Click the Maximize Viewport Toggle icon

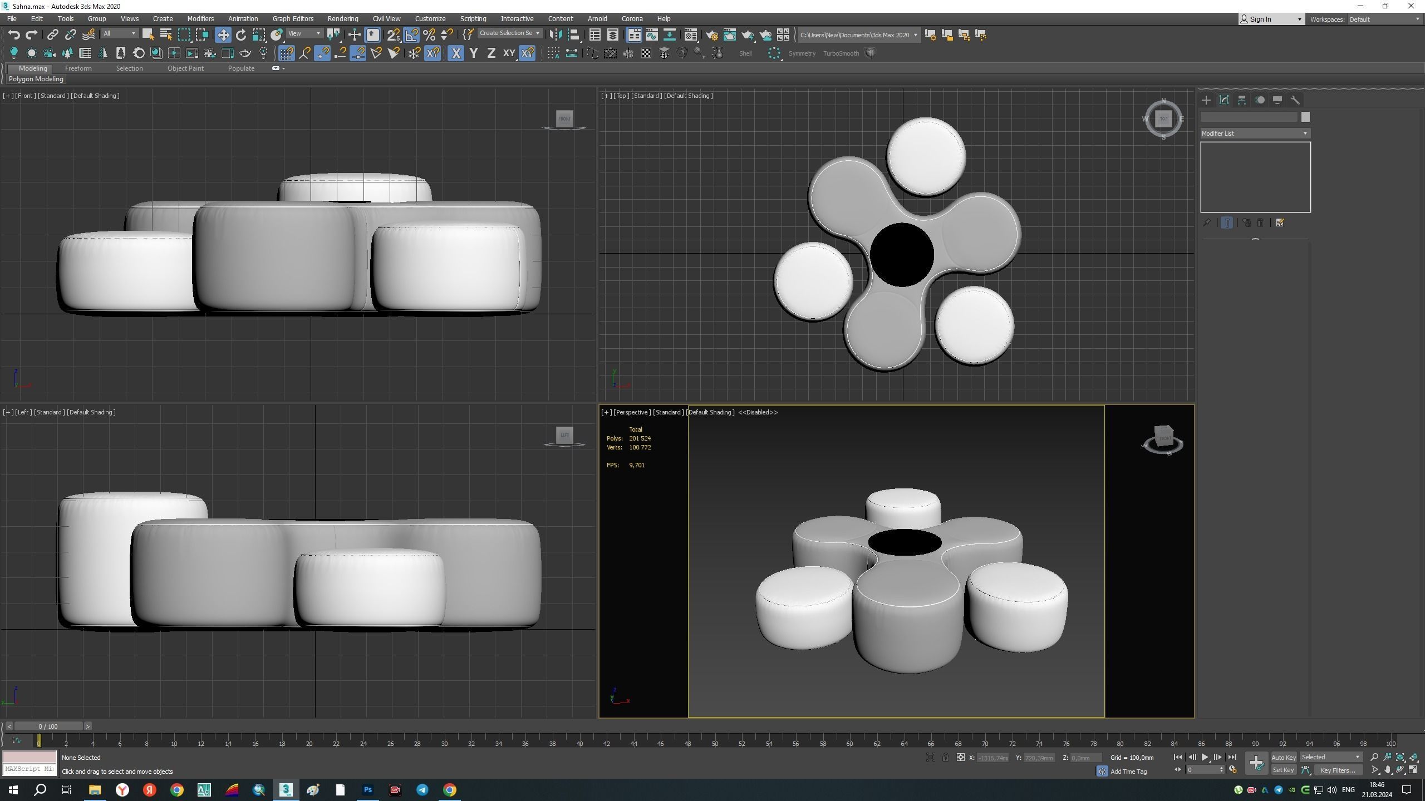(x=1413, y=770)
